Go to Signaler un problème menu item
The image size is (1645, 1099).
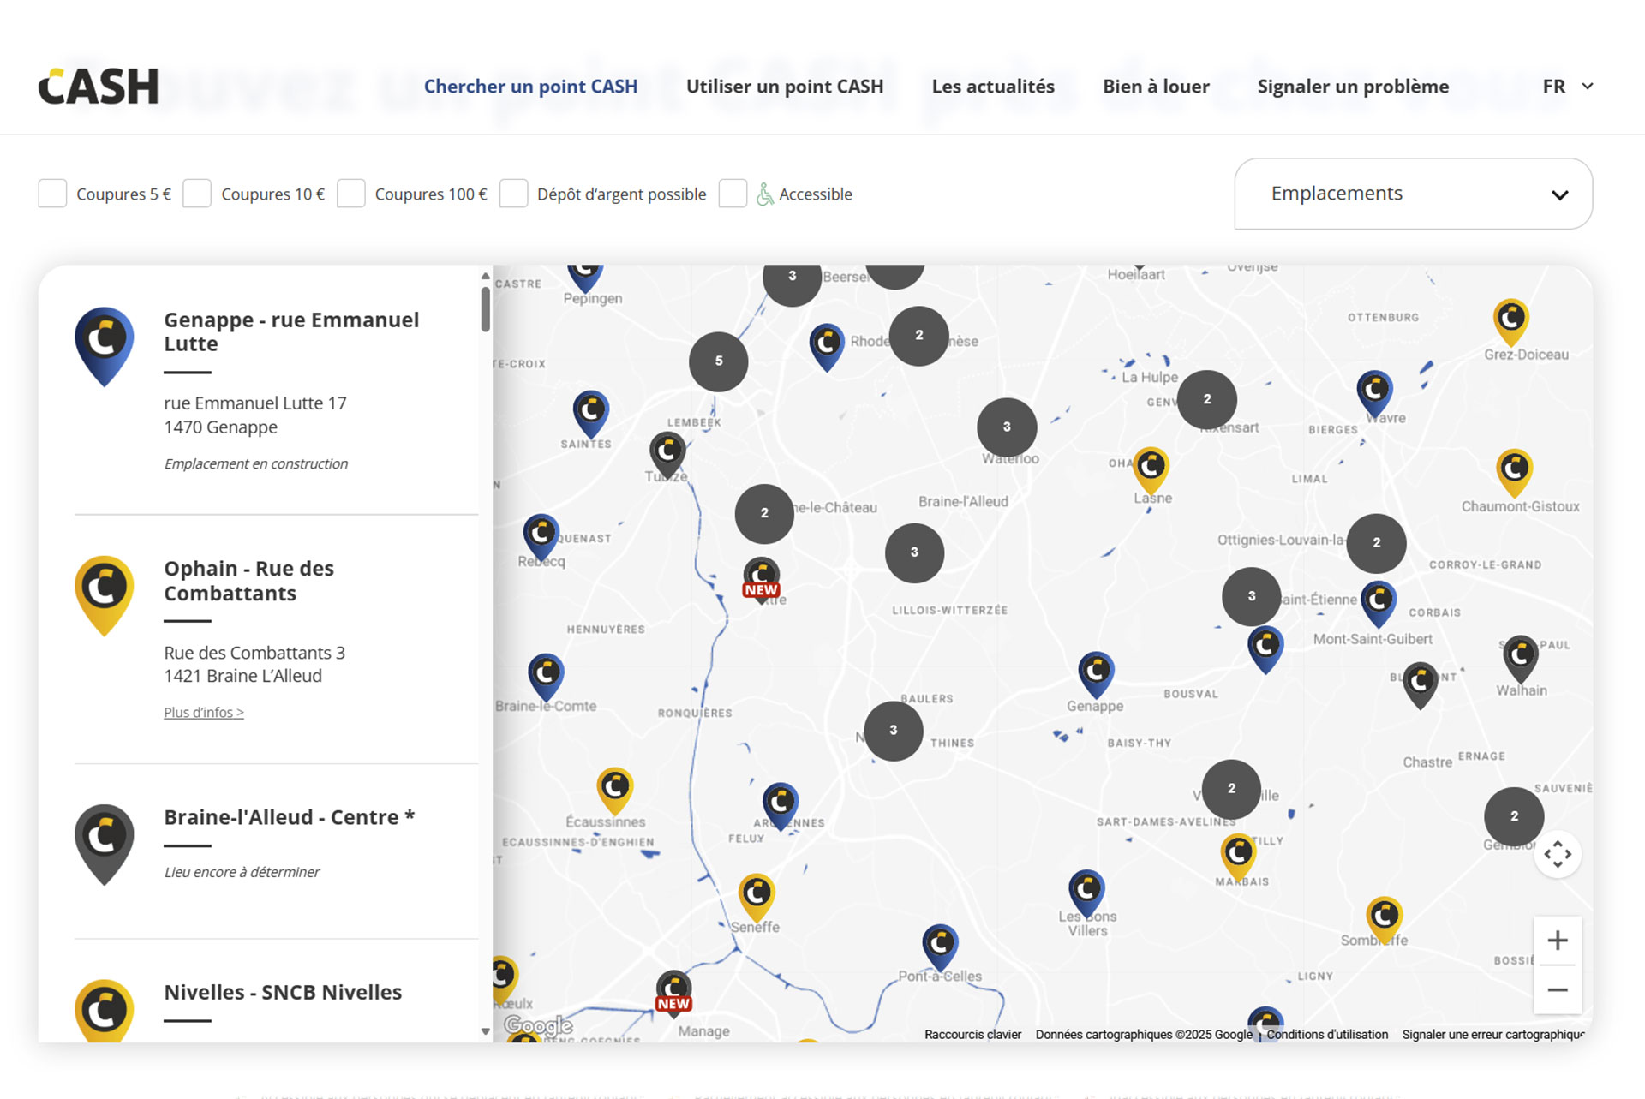pos(1352,87)
